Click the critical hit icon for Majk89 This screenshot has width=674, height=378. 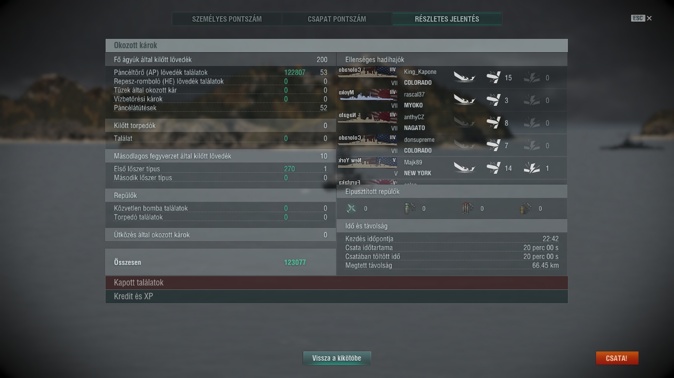click(532, 168)
